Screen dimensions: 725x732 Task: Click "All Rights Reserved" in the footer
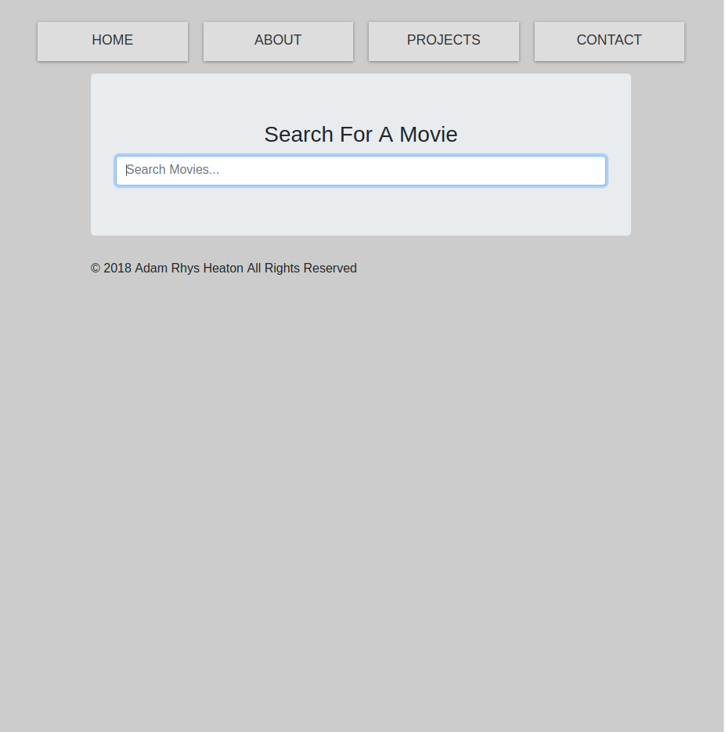301,269
